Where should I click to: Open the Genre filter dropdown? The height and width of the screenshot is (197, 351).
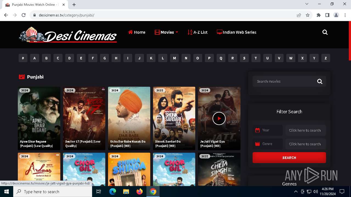(x=306, y=144)
